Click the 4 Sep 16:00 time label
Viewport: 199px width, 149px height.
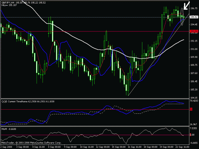39,147
